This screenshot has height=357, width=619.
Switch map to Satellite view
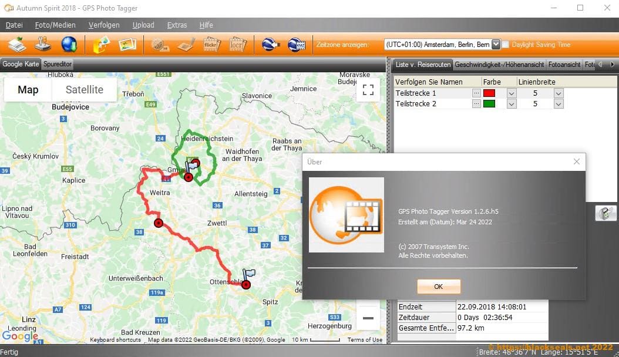click(84, 90)
